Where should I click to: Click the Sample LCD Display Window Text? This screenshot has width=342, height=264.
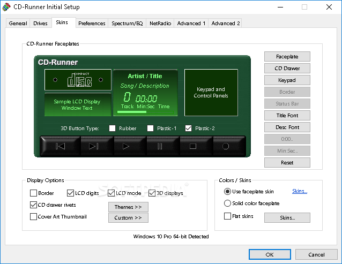click(x=77, y=105)
